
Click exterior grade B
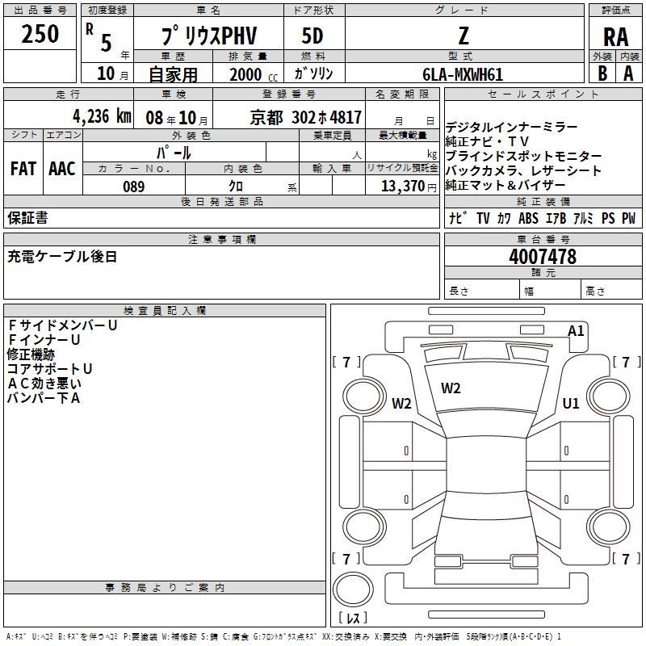tap(602, 73)
